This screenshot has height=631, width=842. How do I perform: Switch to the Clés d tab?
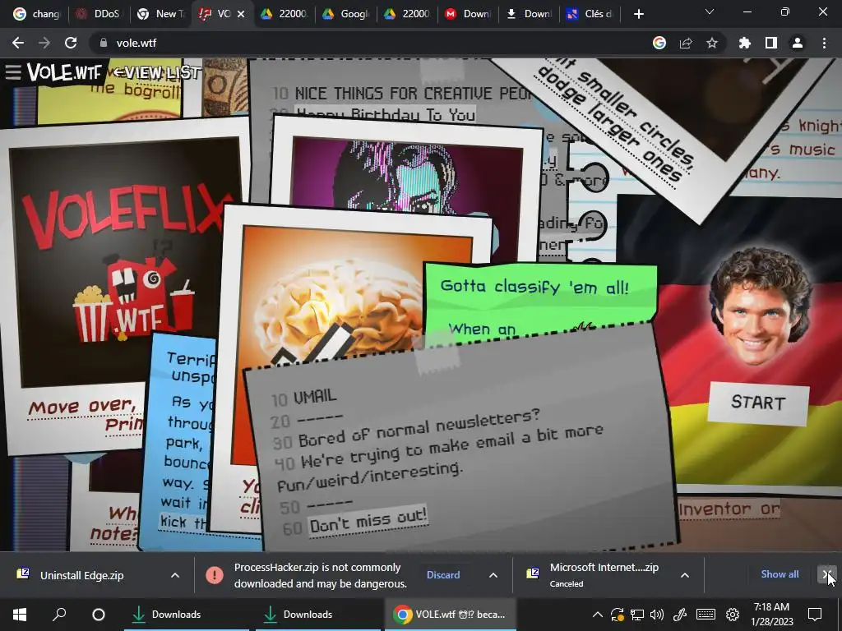point(590,14)
